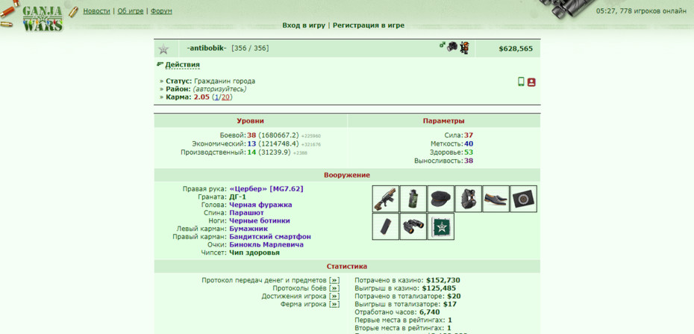Select the Cerberus machine gun thumbnail
The image size is (694, 334).
click(x=386, y=199)
